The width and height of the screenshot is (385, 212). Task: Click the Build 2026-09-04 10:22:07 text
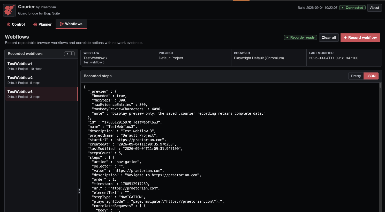(x=317, y=8)
